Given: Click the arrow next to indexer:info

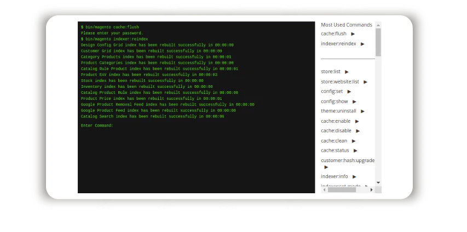Looking at the screenshot, I should [354, 177].
